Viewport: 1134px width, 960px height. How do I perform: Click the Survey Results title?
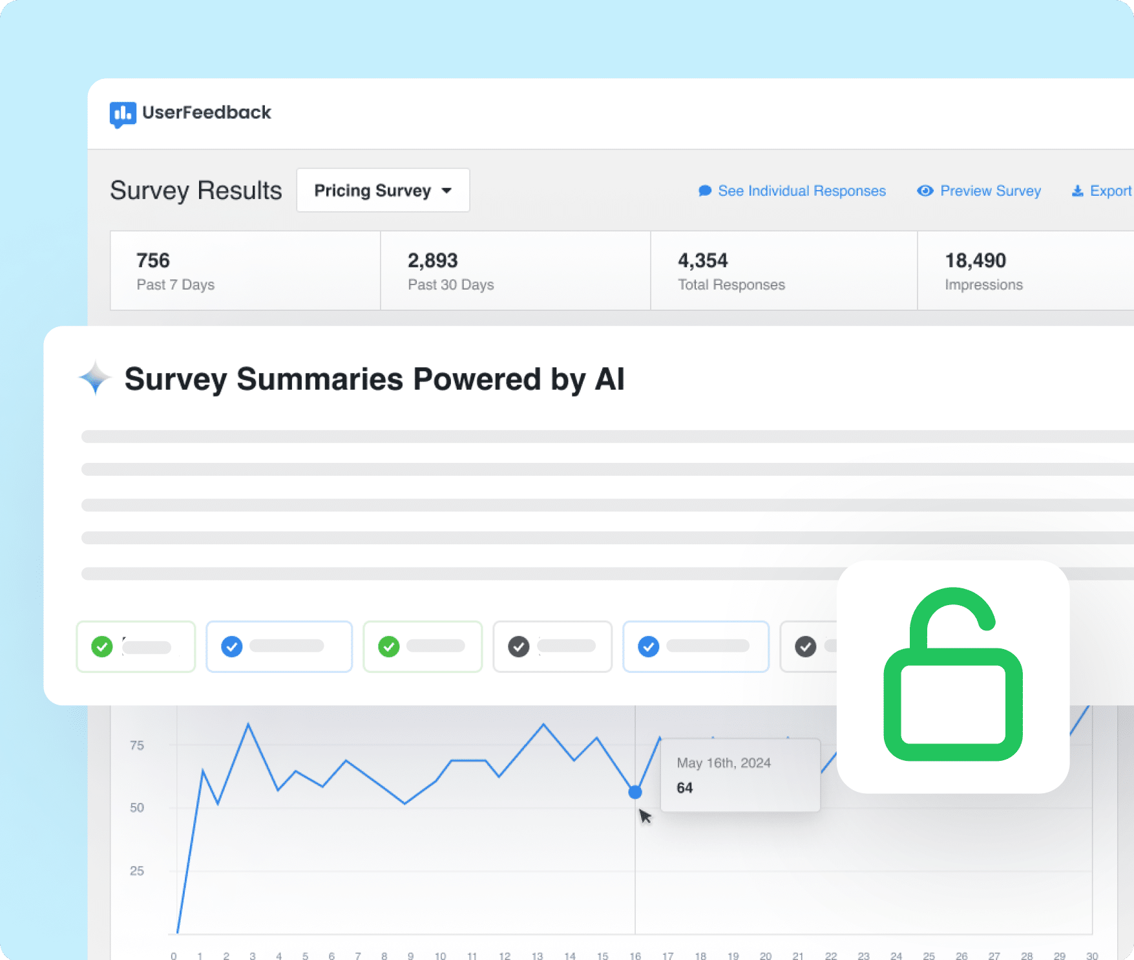click(196, 191)
